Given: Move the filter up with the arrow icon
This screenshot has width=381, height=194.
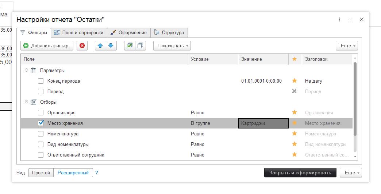Looking at the screenshot, I should (100, 45).
